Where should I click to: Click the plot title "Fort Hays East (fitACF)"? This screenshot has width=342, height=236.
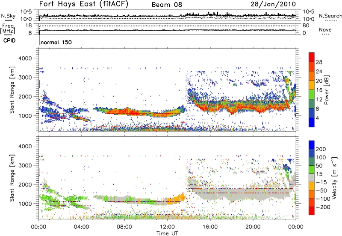pos(84,4)
